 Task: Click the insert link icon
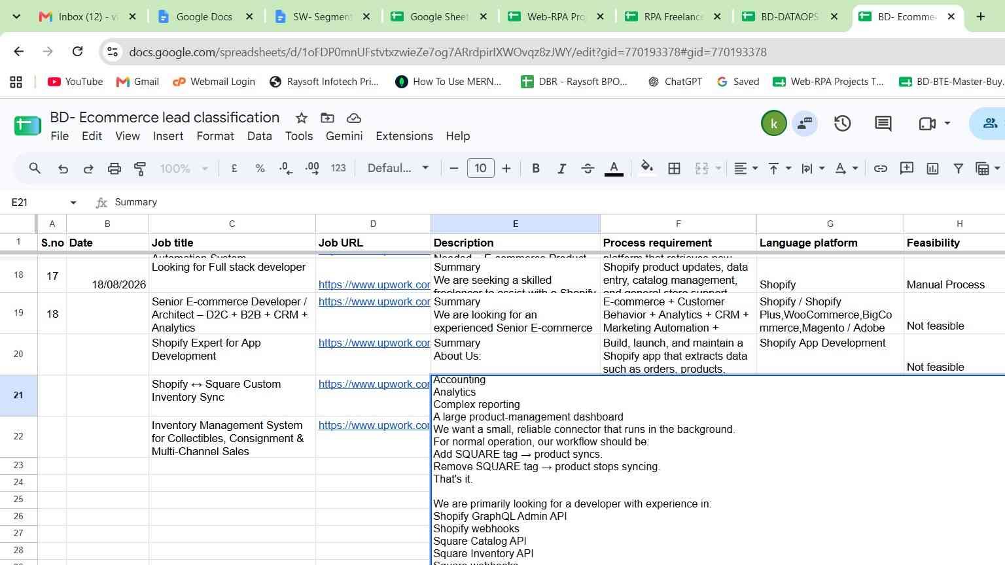881,169
